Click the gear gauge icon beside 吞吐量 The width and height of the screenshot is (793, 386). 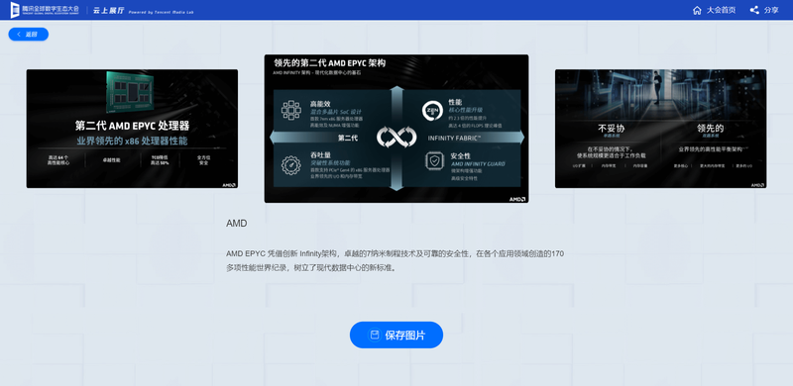point(291,164)
